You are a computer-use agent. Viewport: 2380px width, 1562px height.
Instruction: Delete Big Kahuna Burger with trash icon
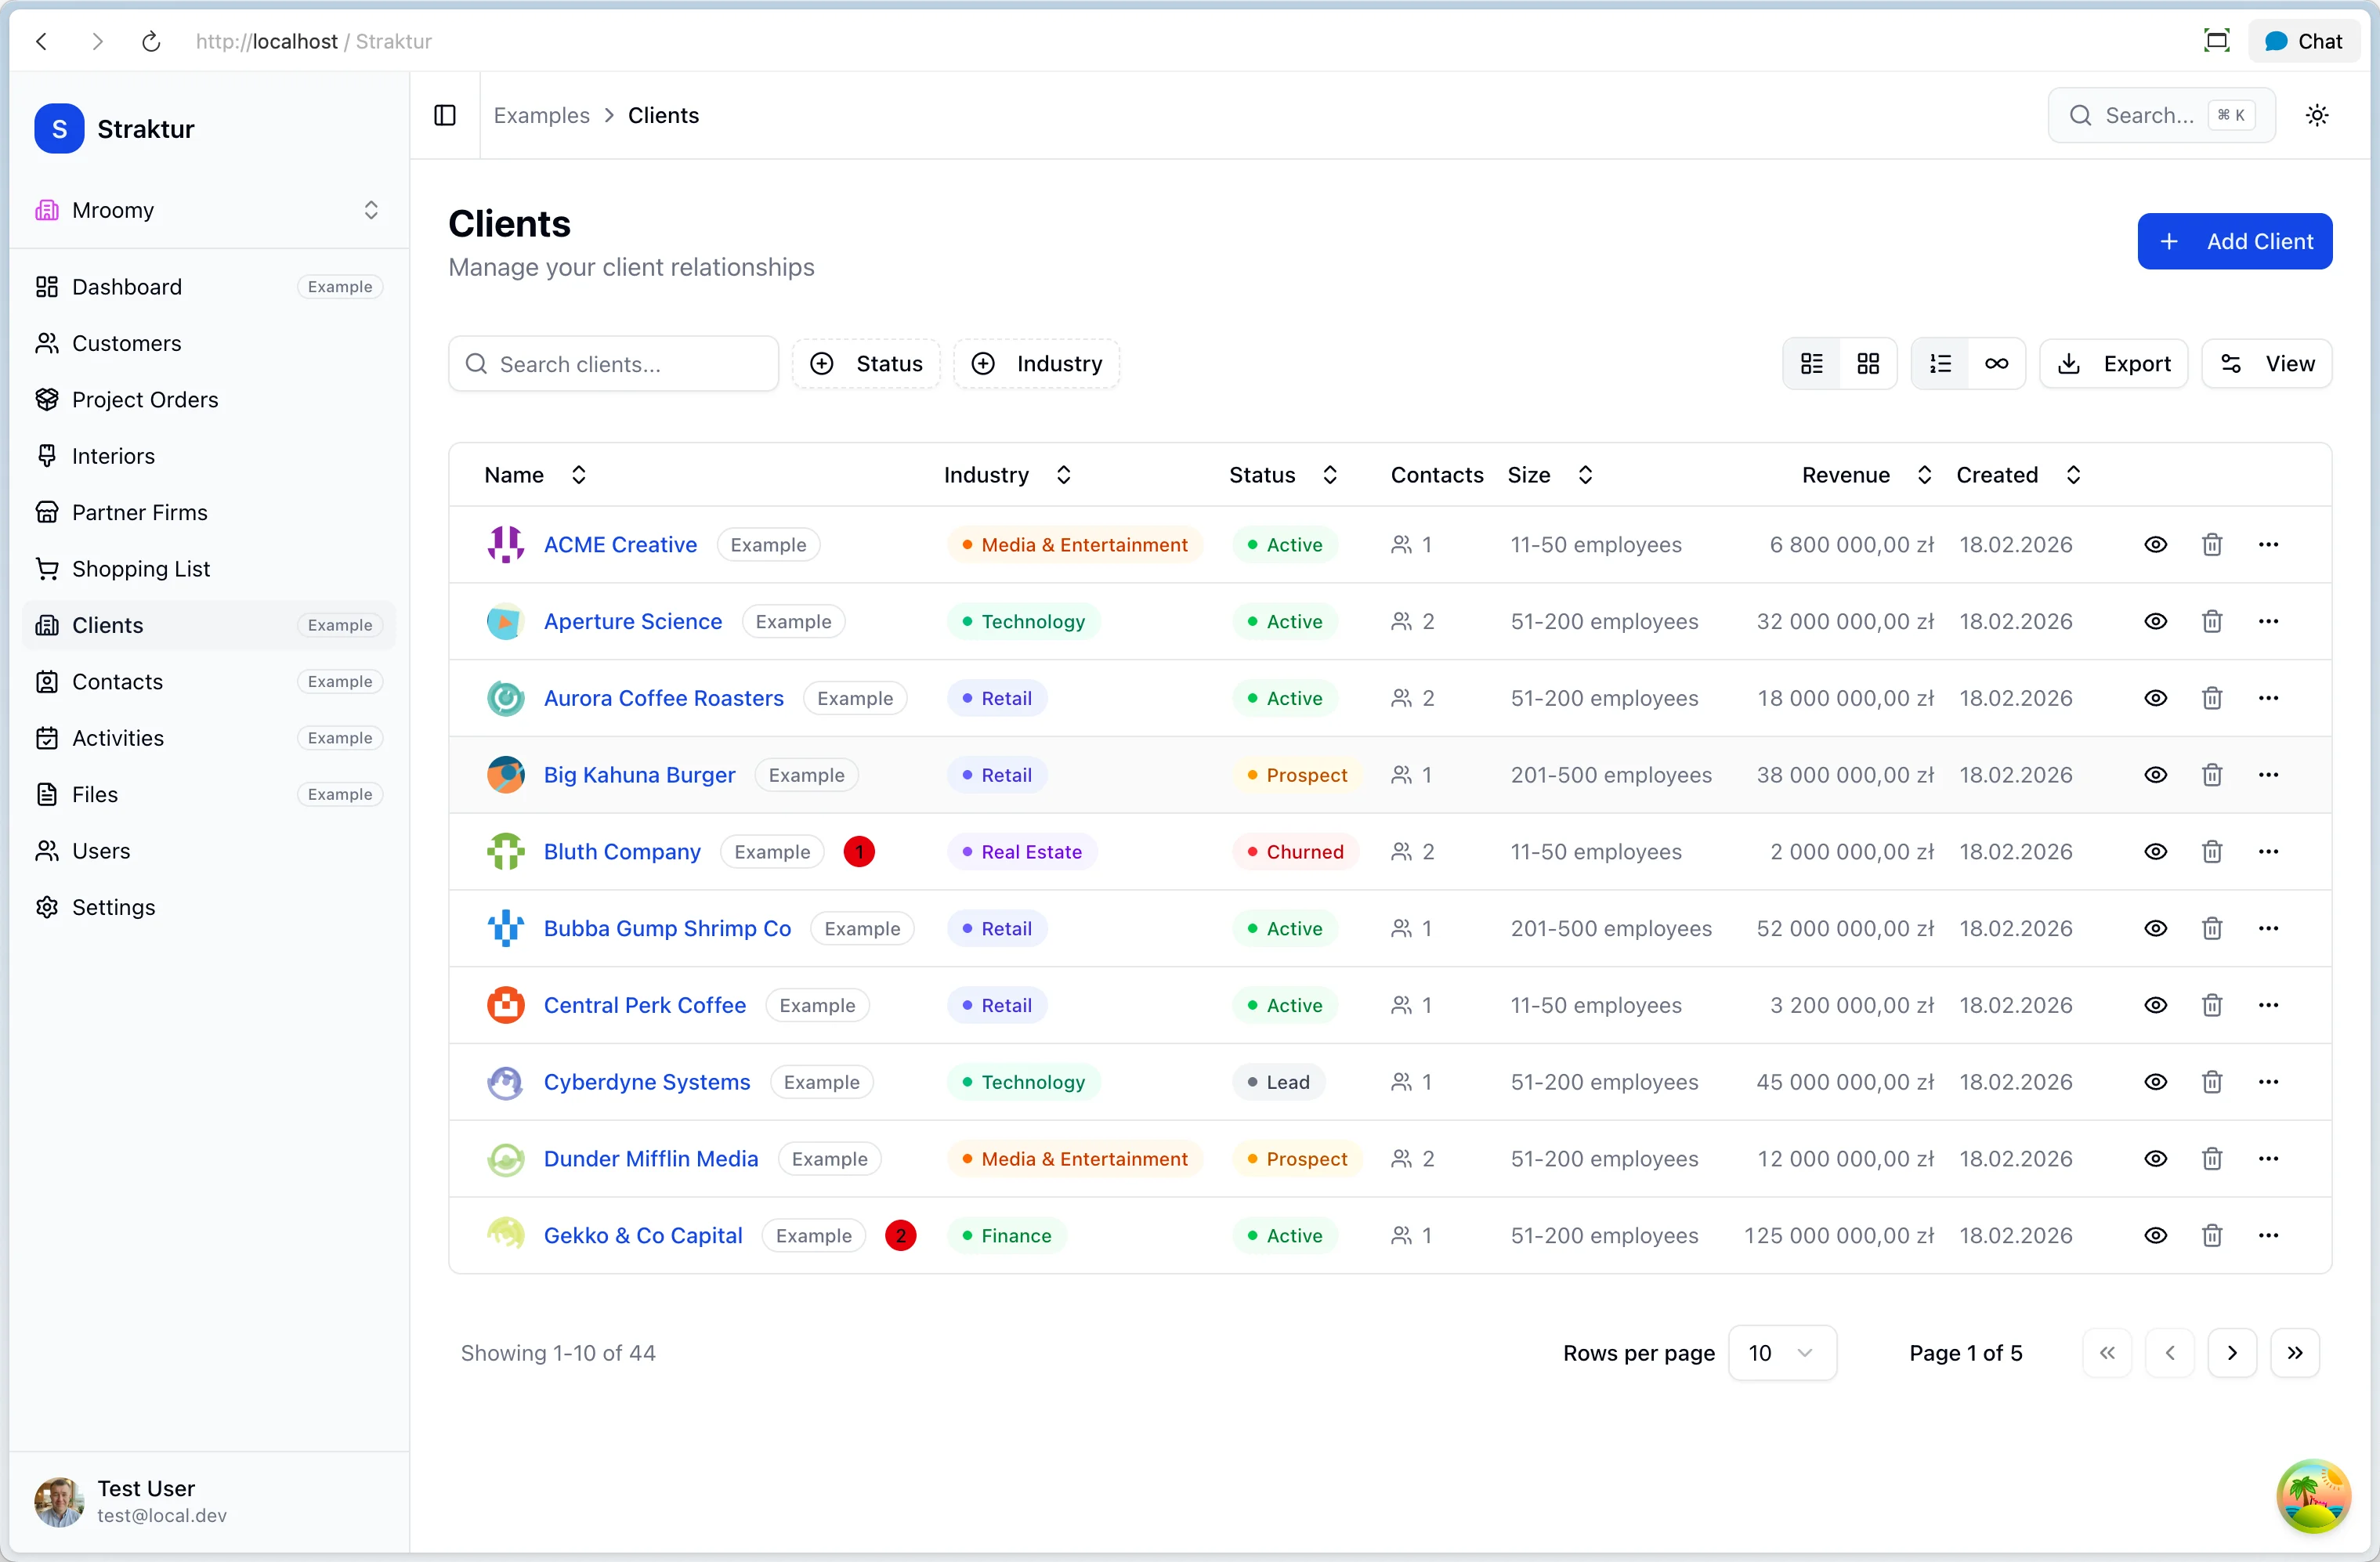point(2212,775)
